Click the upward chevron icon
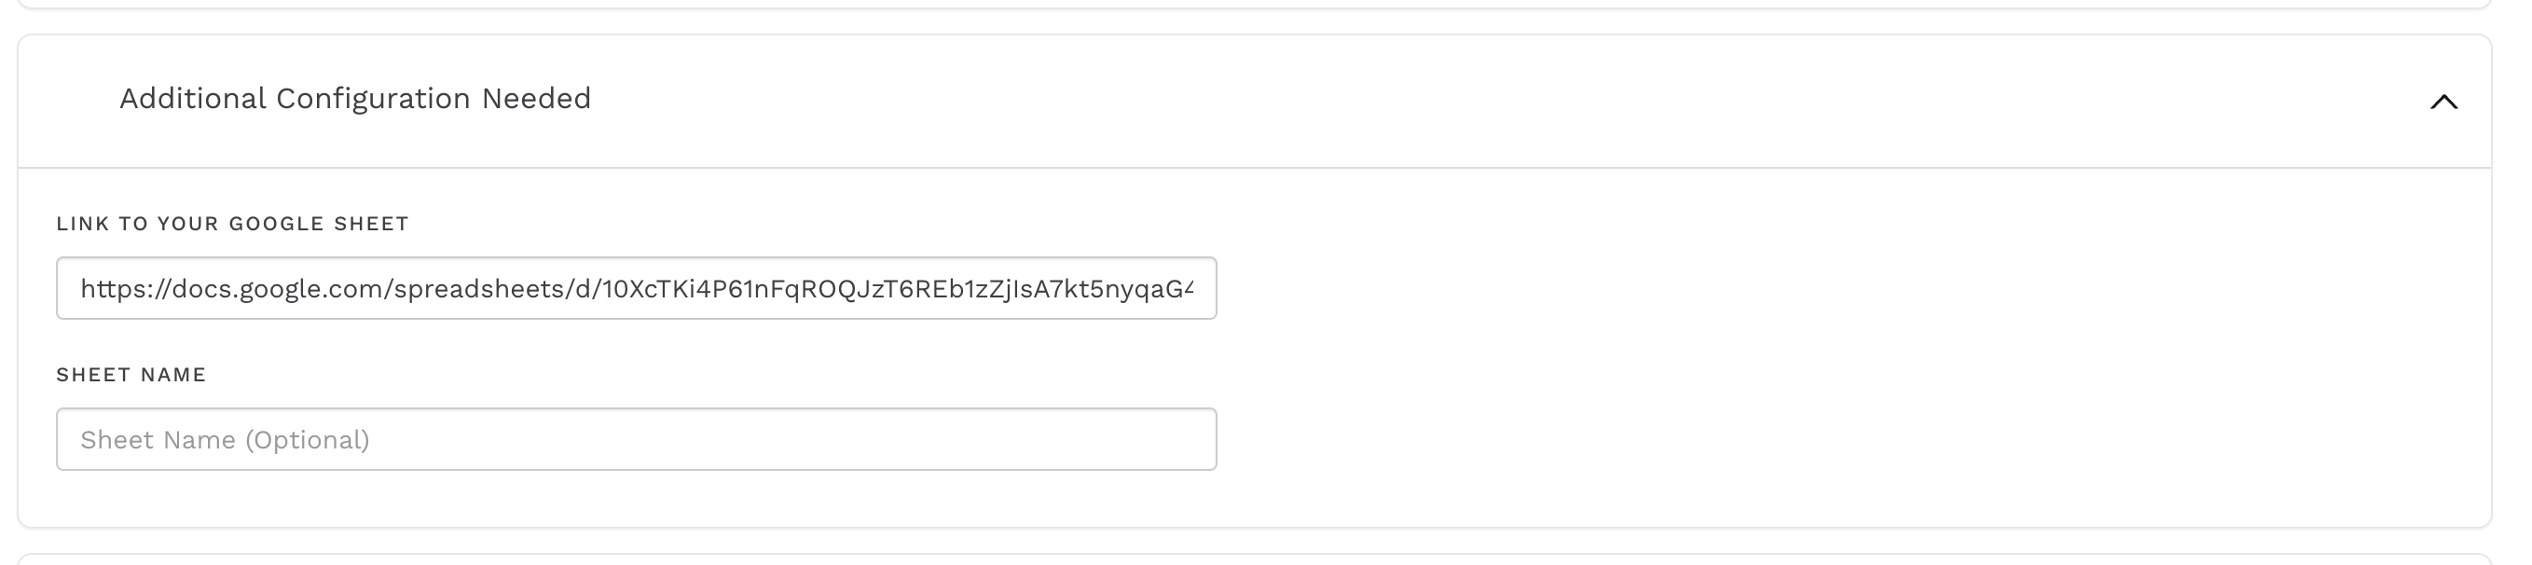The width and height of the screenshot is (2532, 565). [x=2443, y=103]
